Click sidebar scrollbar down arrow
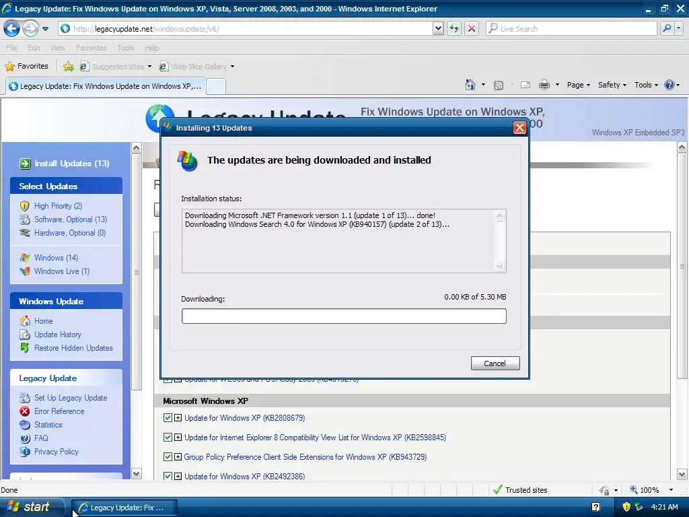 click(x=136, y=473)
